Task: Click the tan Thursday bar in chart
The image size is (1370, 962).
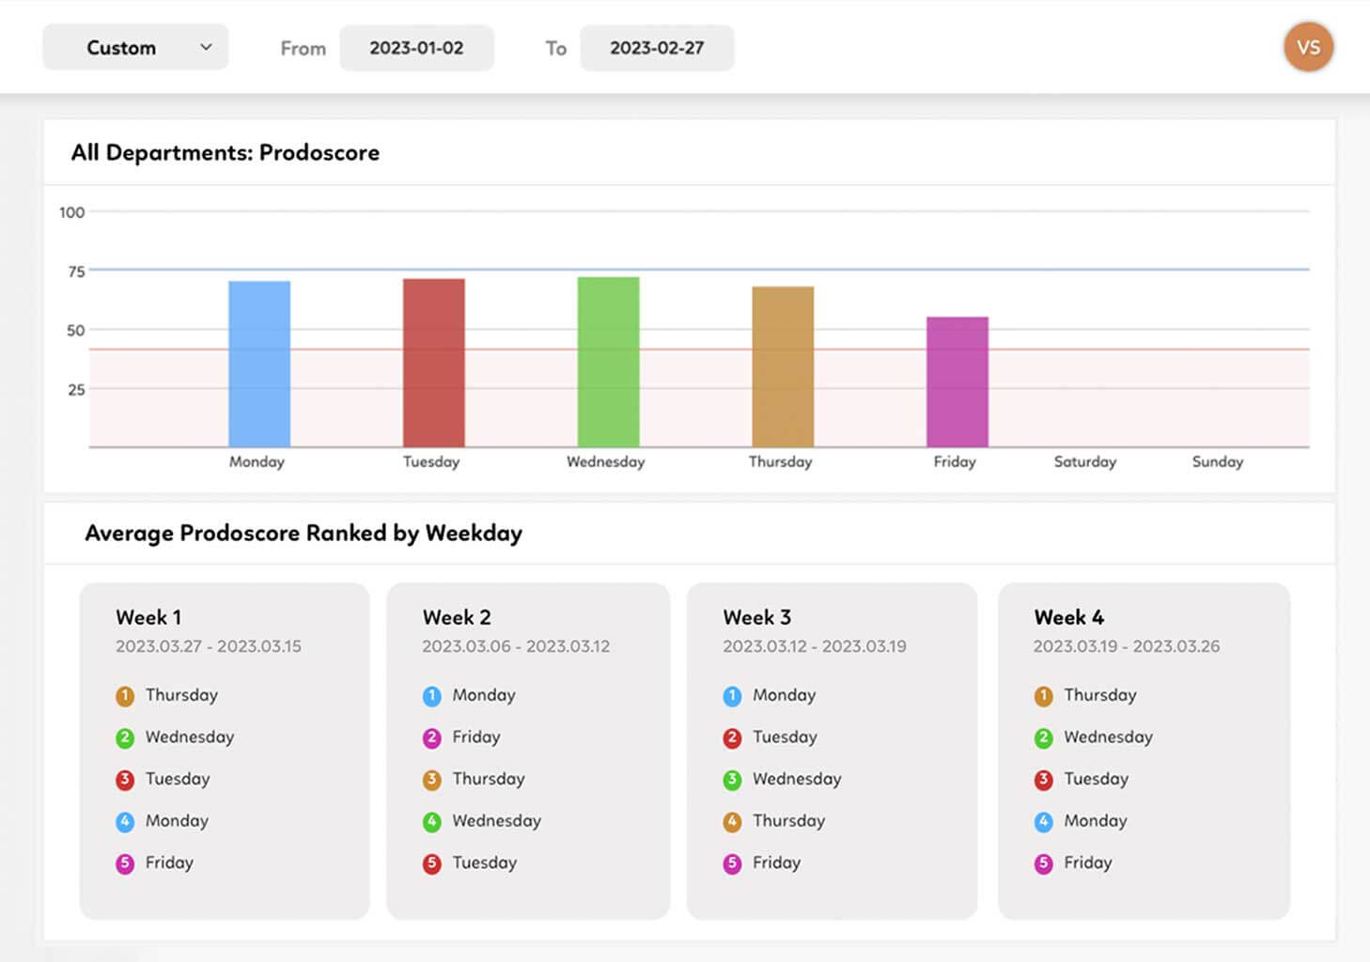Action: 783,366
